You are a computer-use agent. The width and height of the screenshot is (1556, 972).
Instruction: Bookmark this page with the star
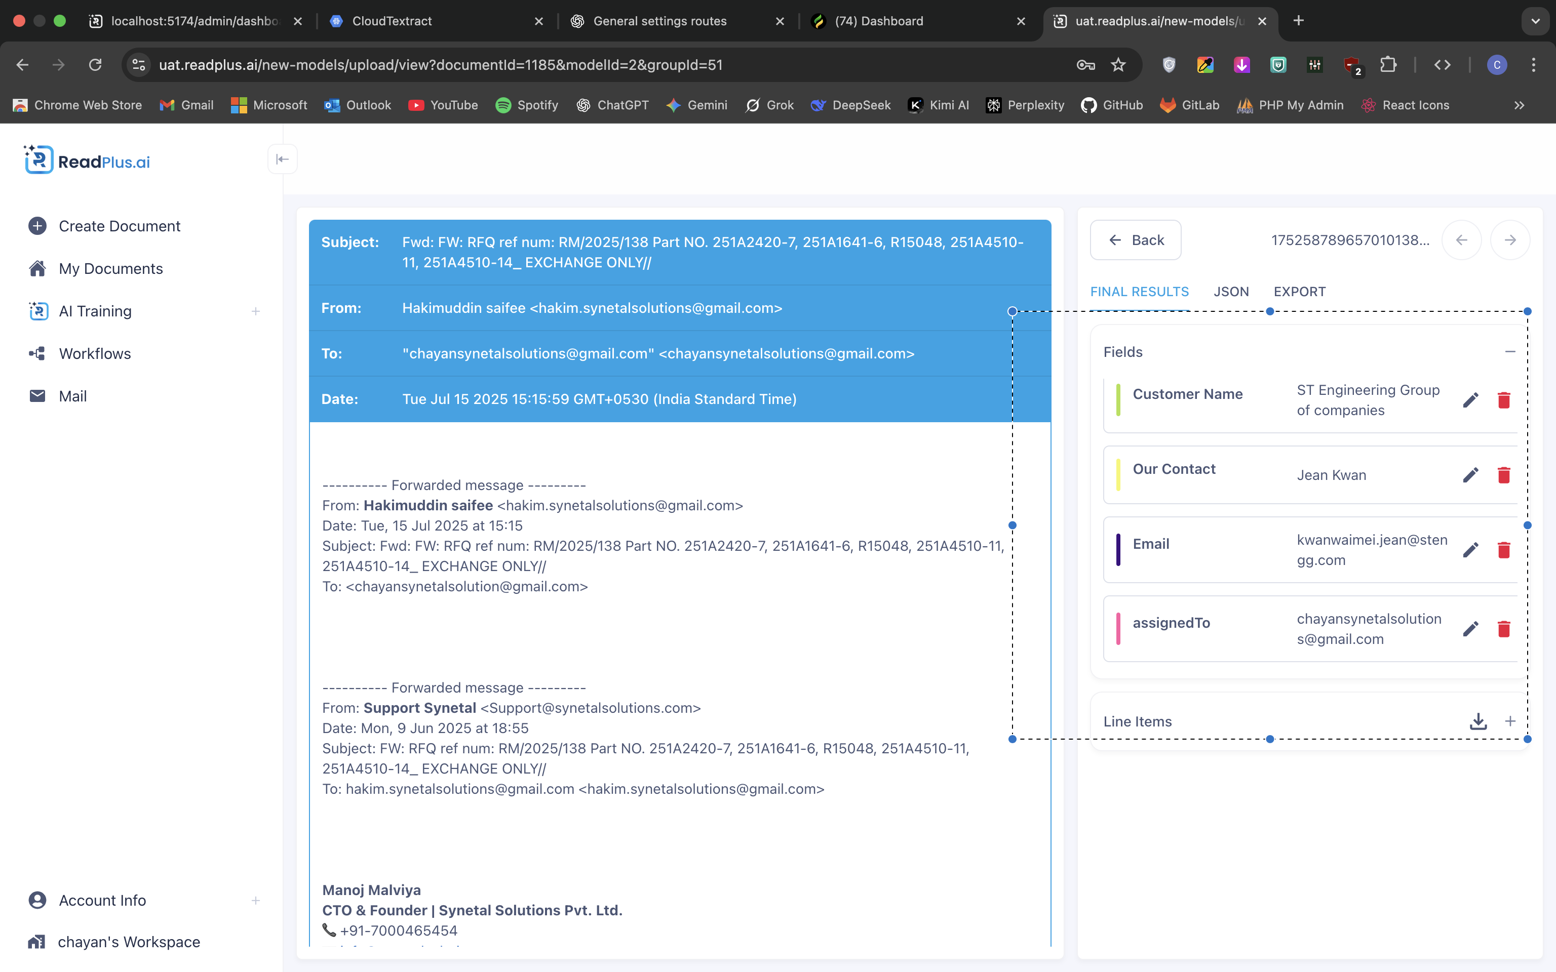click(1118, 65)
